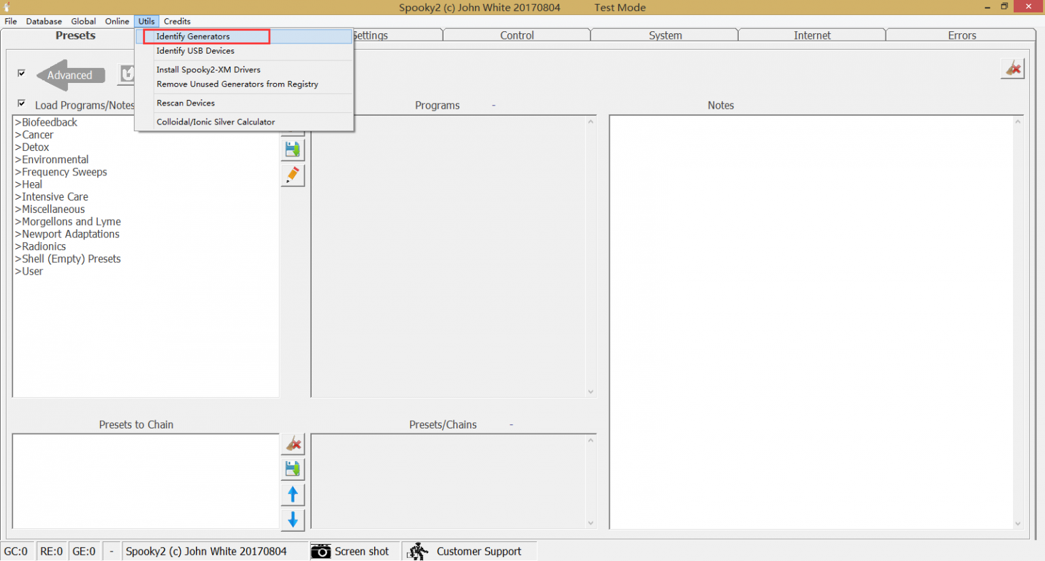Click the pencil edit icon beside Programs list
This screenshot has width=1045, height=561.
[293, 175]
